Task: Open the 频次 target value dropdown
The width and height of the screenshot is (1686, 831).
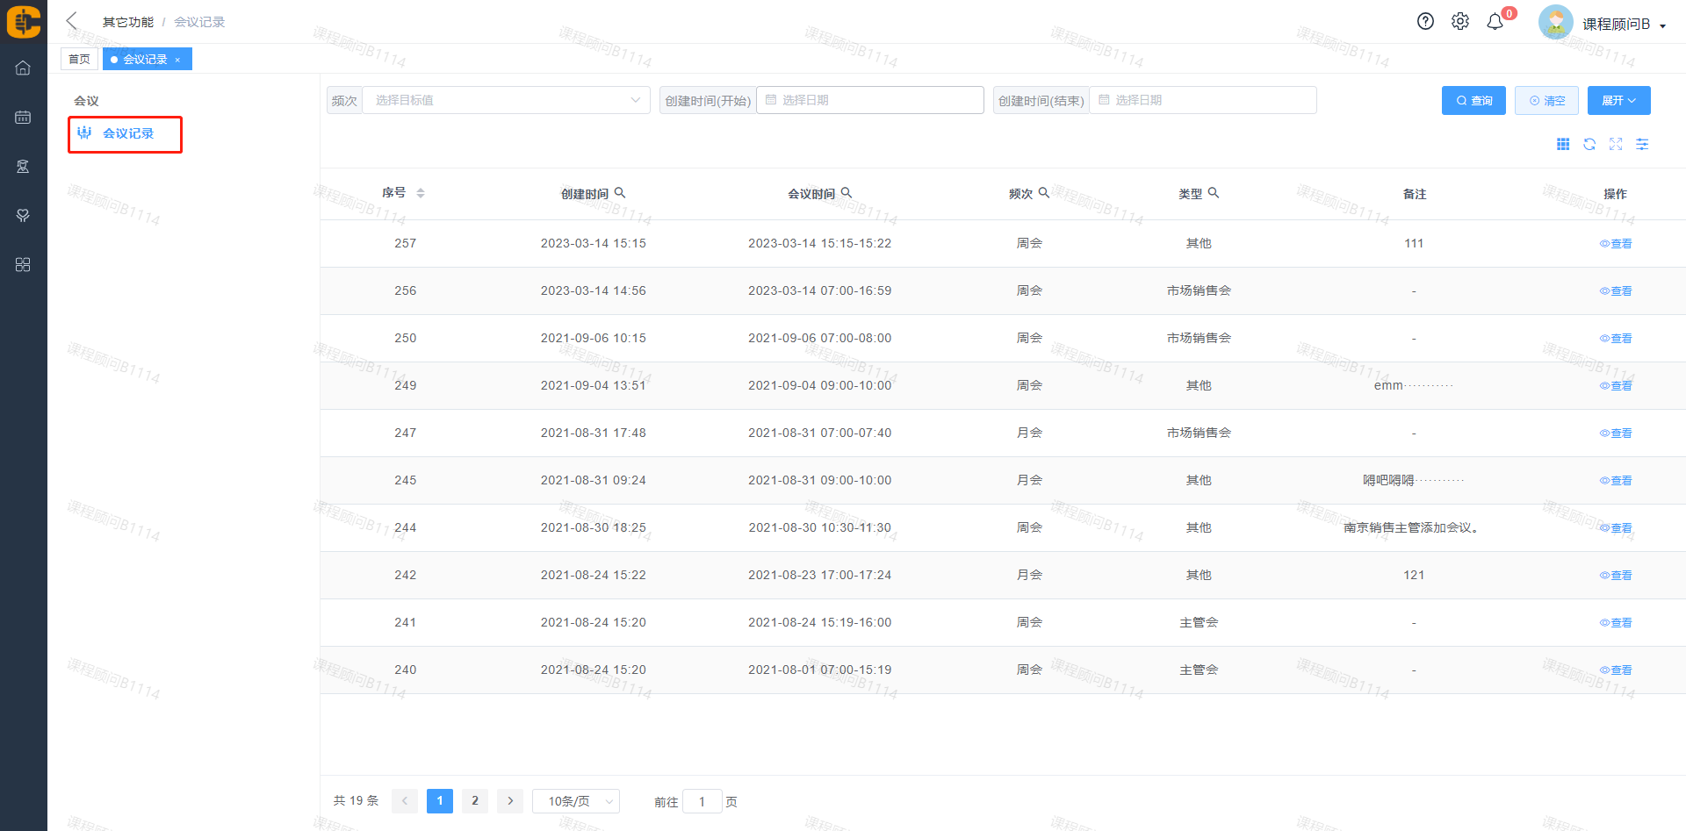Action: pos(506,100)
